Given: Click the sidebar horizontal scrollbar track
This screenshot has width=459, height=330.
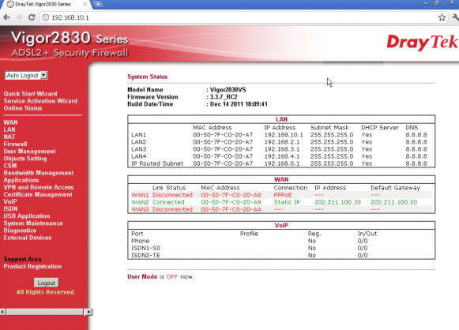Looking at the screenshot, I should (45, 312).
